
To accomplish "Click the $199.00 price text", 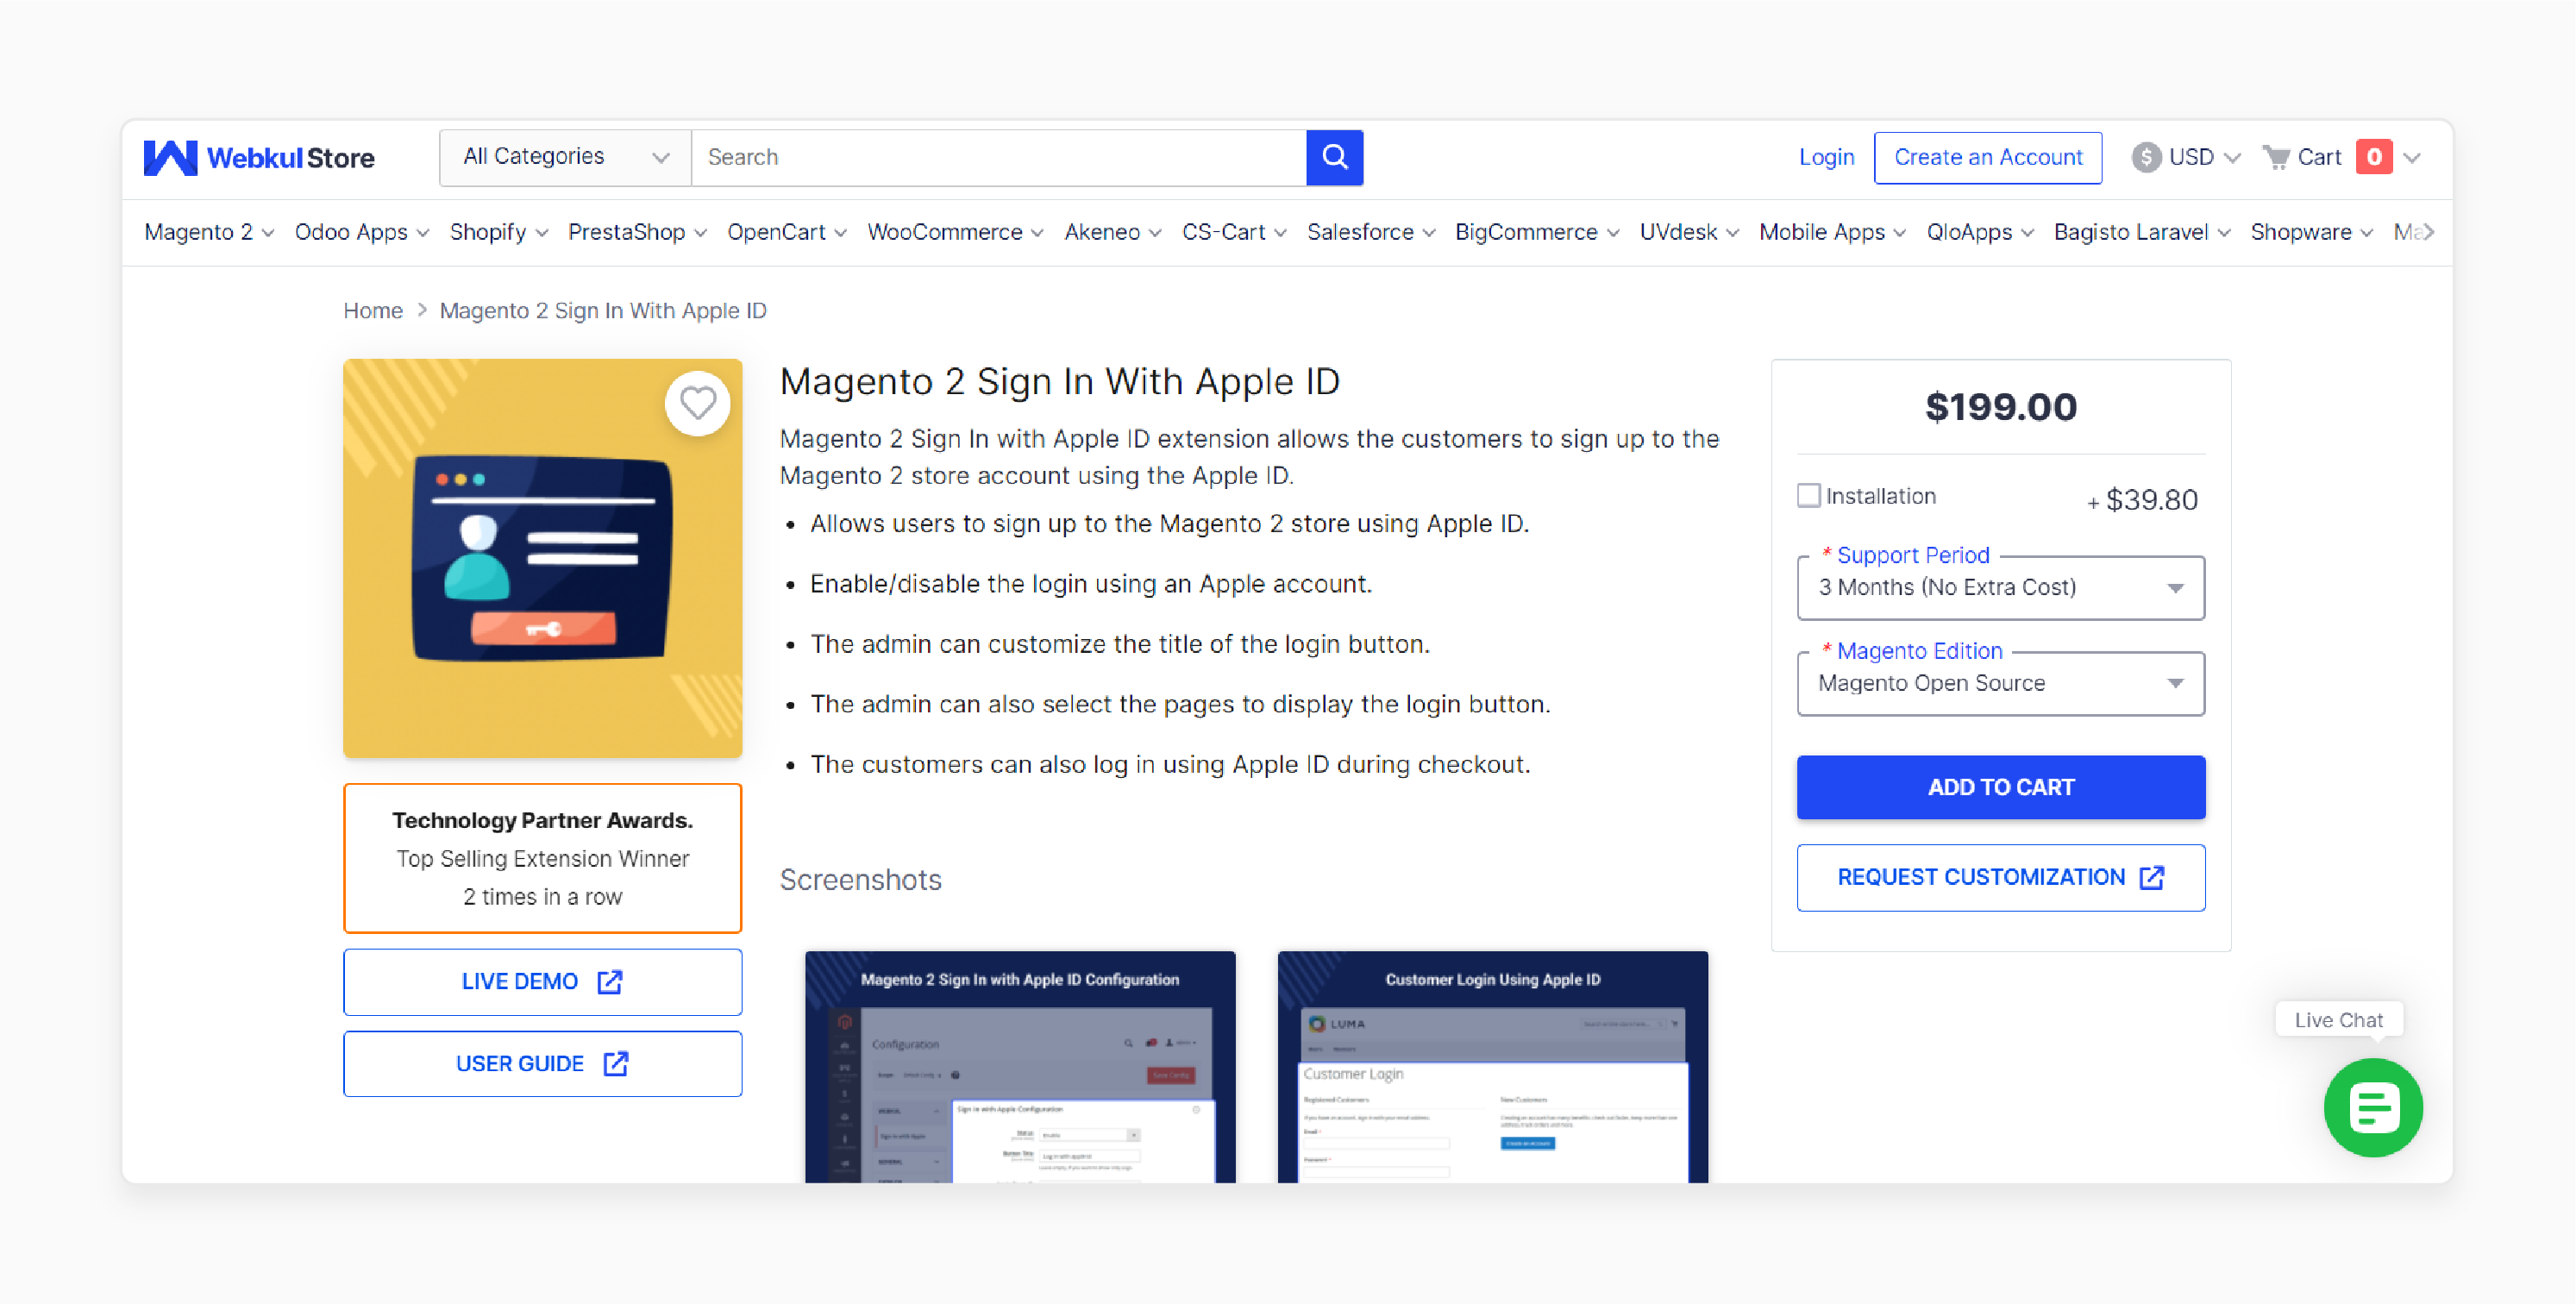I will tap(2000, 407).
